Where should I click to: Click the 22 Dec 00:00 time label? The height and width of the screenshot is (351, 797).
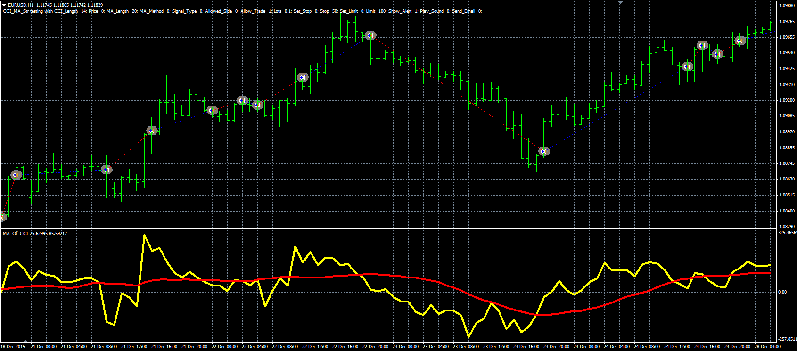point(224,347)
